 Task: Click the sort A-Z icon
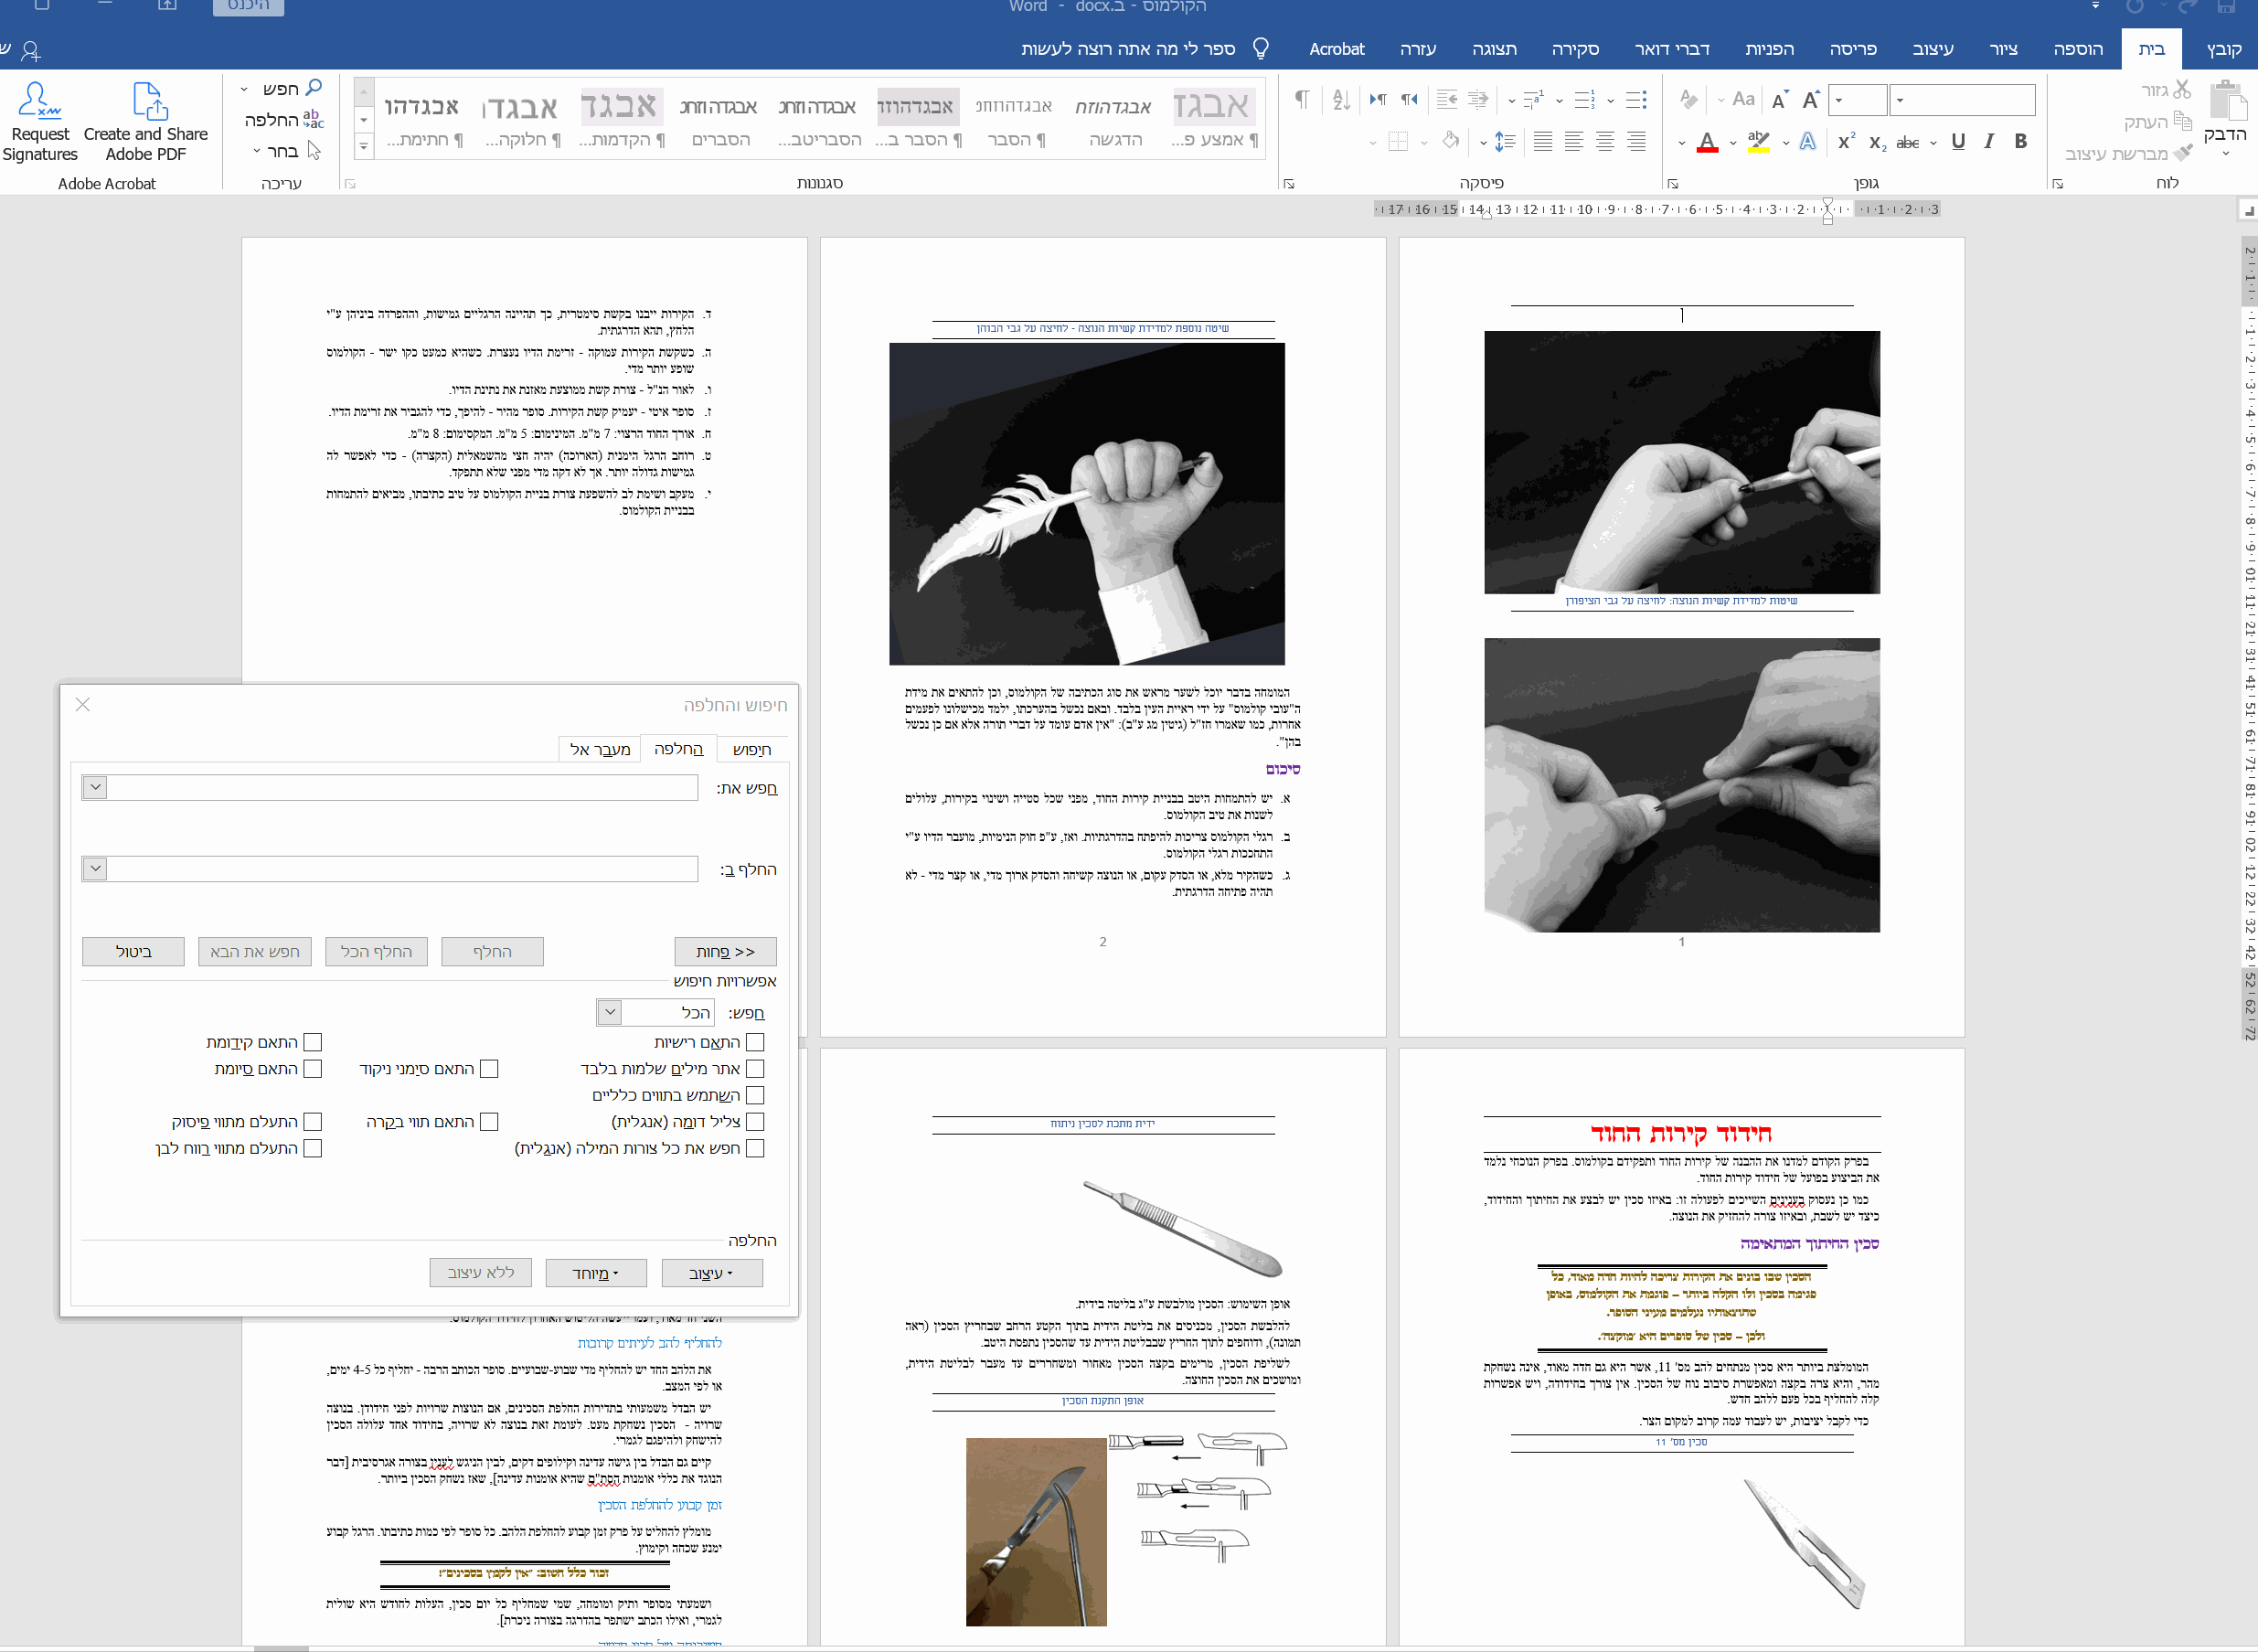pos(1341,99)
